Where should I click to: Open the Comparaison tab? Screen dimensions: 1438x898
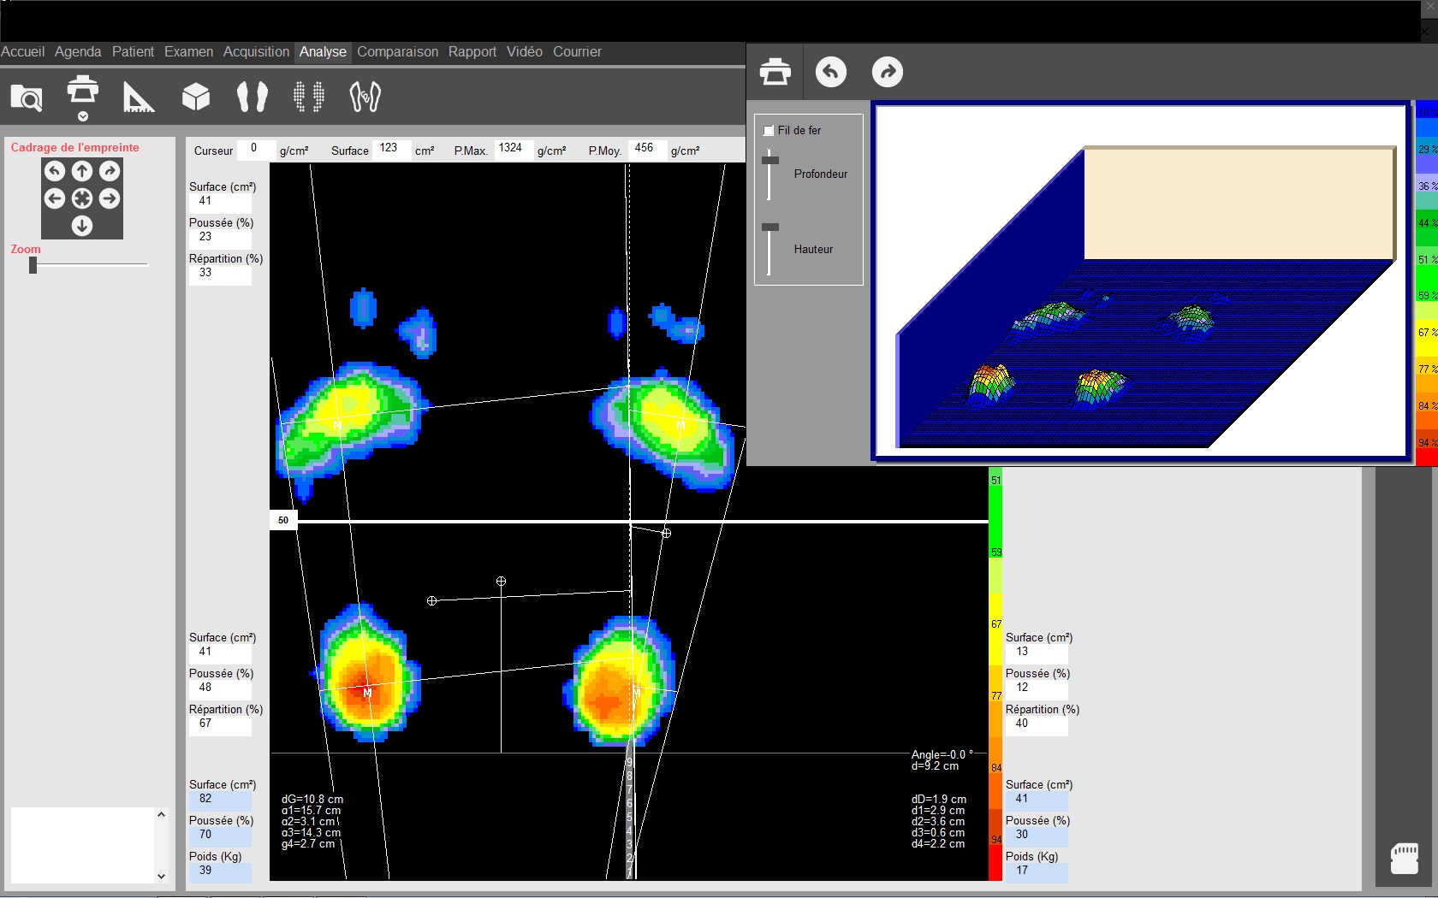(397, 51)
